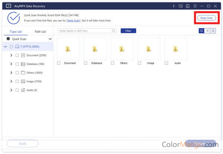
Task: Click the Others folder icon in tree
Action: [23, 73]
